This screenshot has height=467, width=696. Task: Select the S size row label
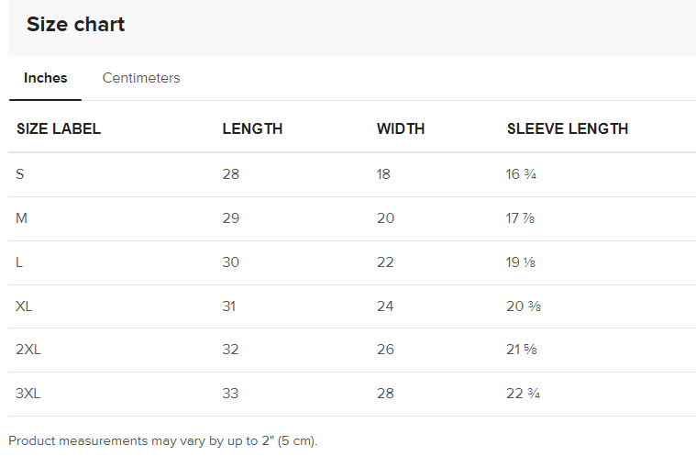(x=20, y=174)
